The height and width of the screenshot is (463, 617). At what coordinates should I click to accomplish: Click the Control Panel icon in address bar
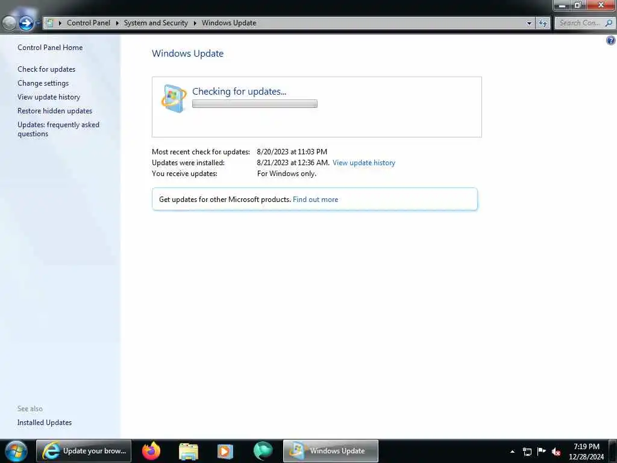coord(49,23)
